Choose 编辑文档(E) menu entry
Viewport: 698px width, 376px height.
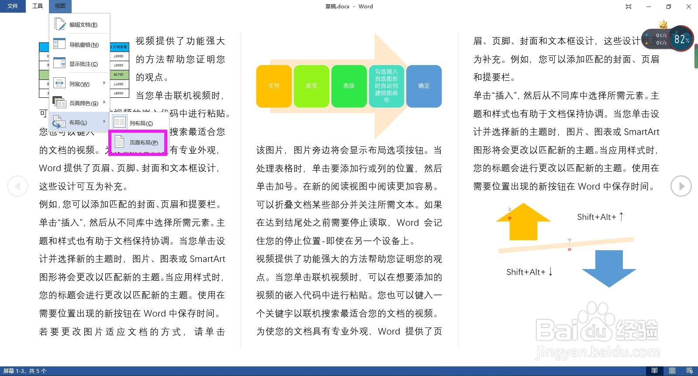pos(79,24)
